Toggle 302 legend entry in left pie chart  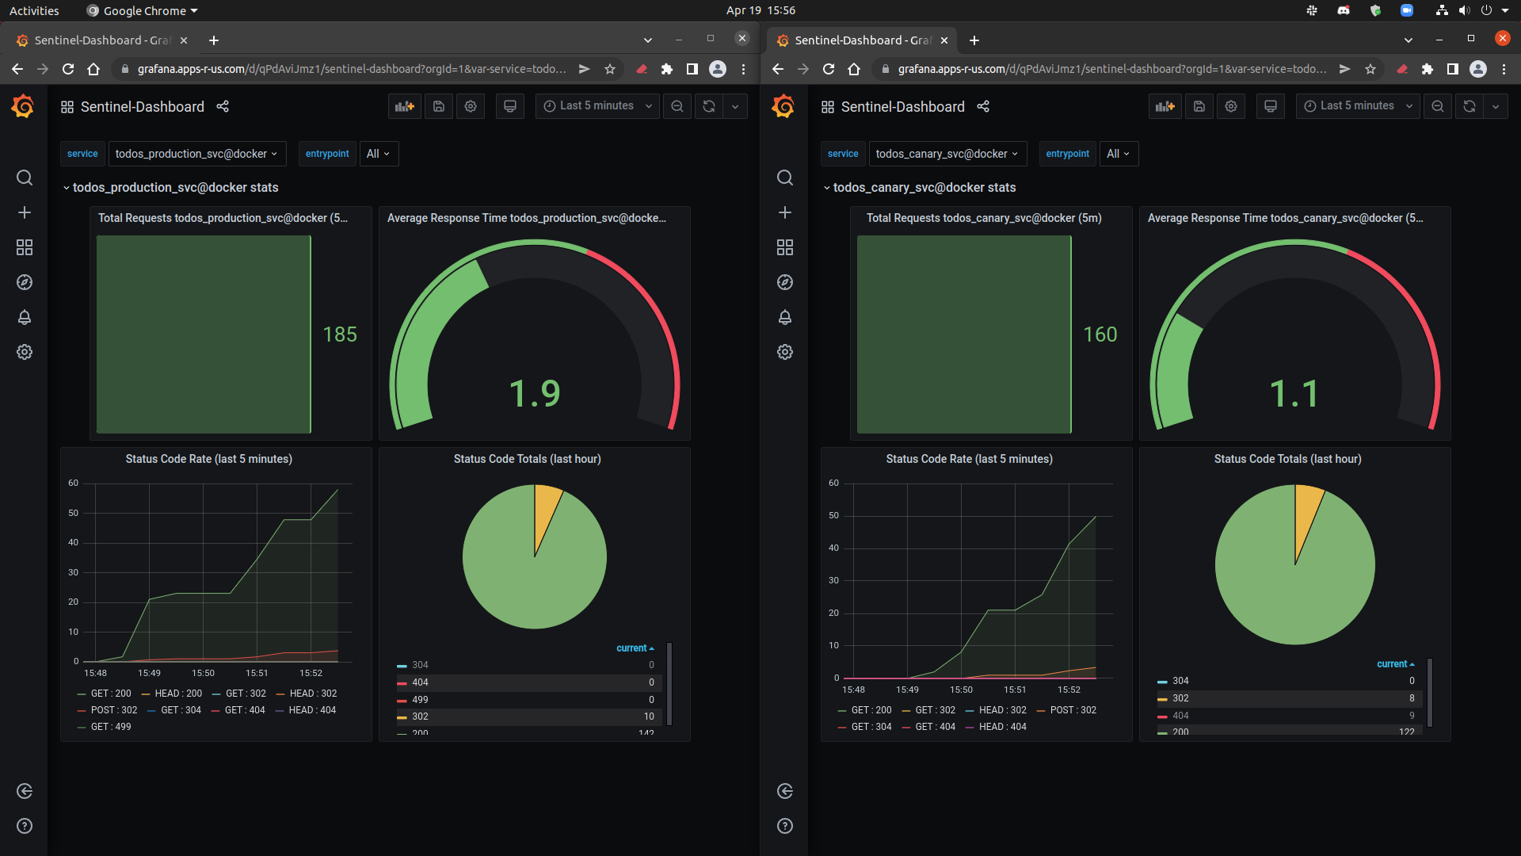point(420,717)
